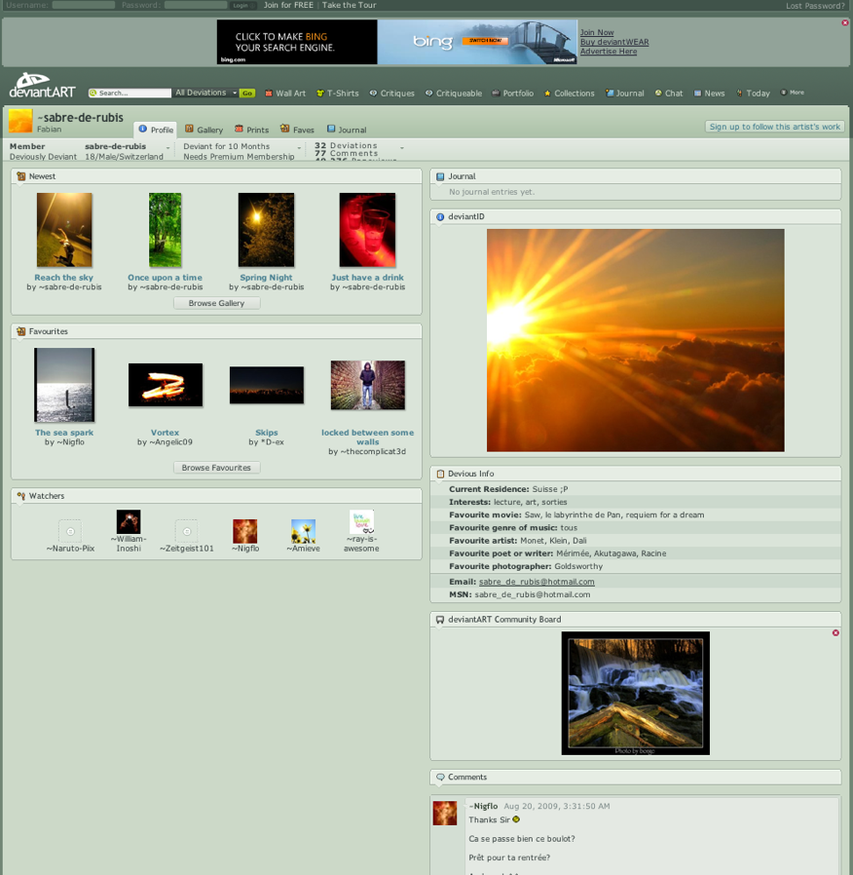Screen dimensions: 853x875
Task: Click the Critiques eye icon
Action: point(373,94)
